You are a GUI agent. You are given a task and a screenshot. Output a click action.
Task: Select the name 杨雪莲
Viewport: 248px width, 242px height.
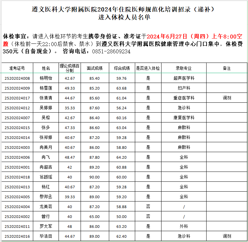coord(46,88)
